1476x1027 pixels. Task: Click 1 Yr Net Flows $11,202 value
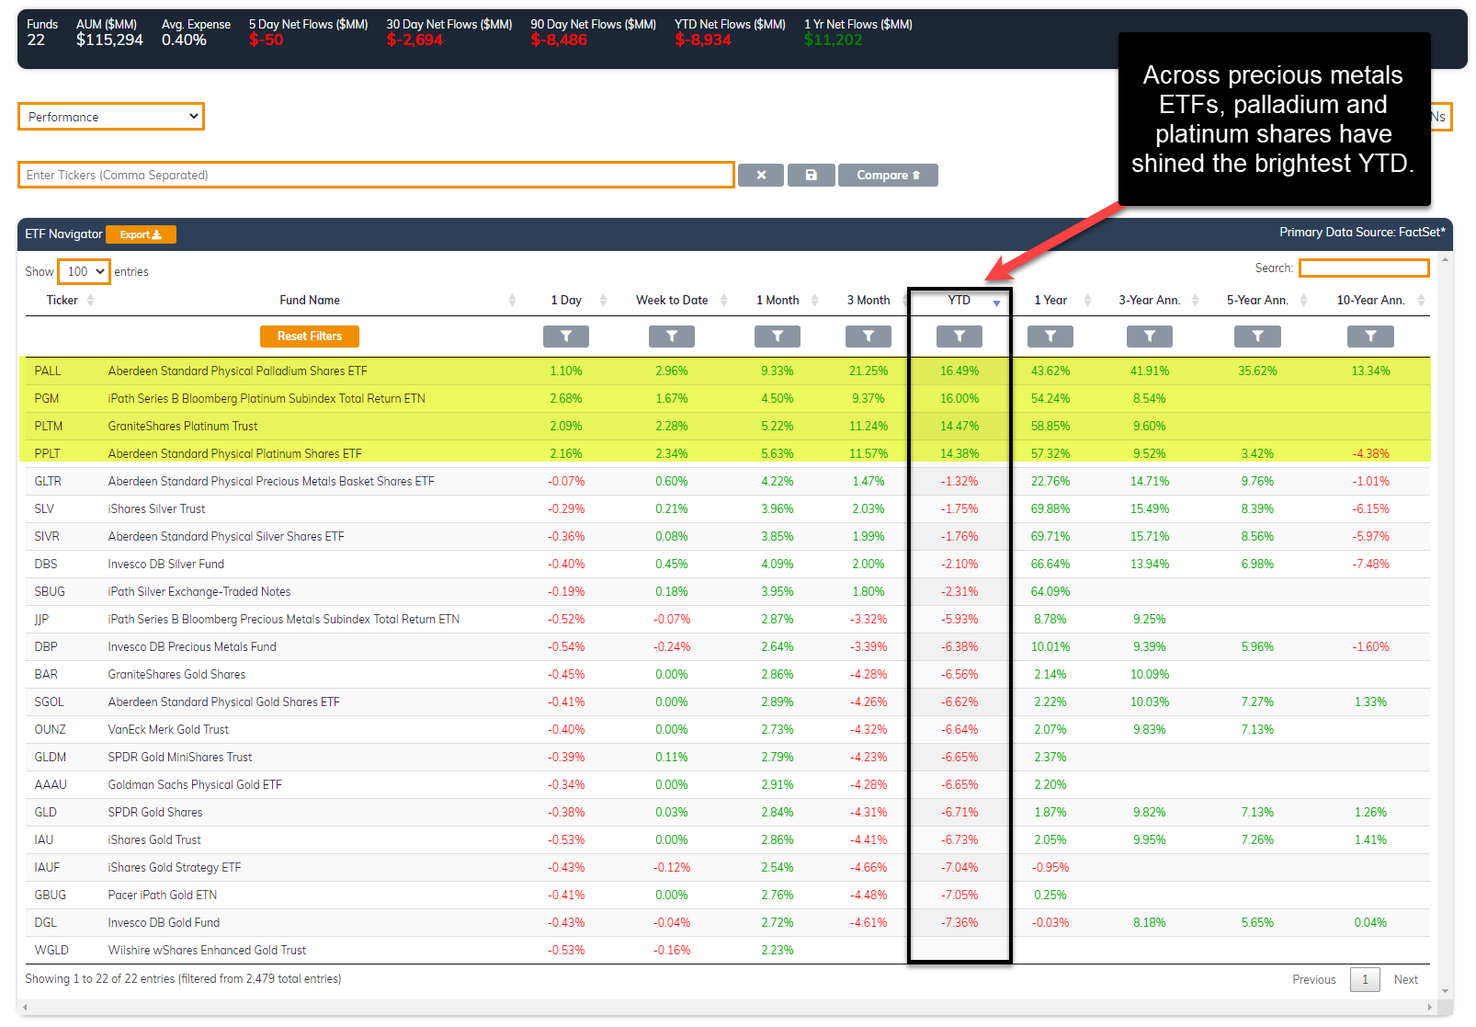click(833, 40)
